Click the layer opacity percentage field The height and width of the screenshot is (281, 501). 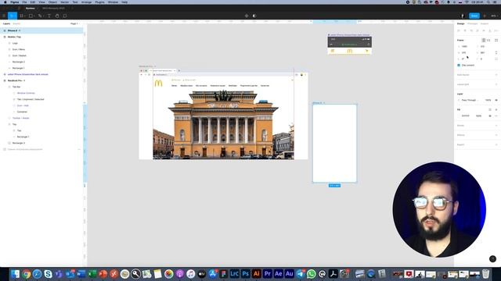coord(488,100)
